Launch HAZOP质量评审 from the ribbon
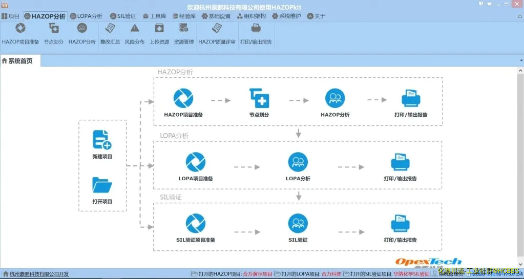This screenshot has width=524, height=279. 217,33
